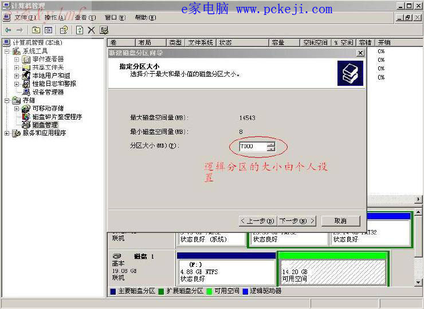Viewport: 424px width, 309px height.
Task: Click the volume list scroll right arrow
Action: coord(418,199)
